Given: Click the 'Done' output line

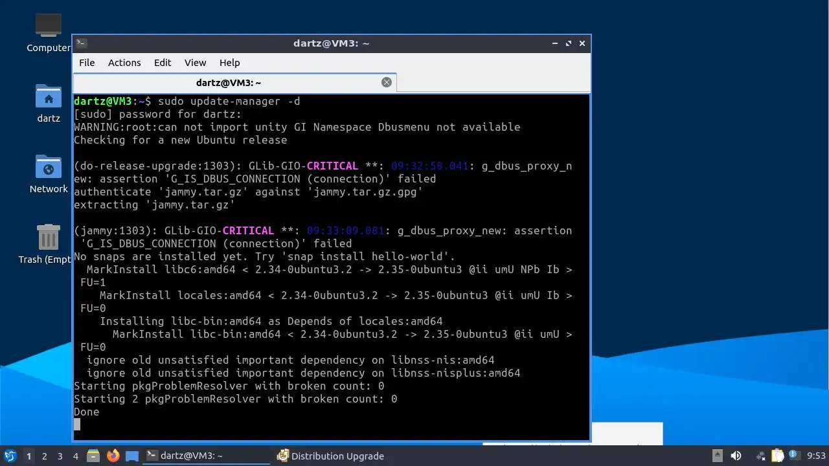Looking at the screenshot, I should [87, 412].
